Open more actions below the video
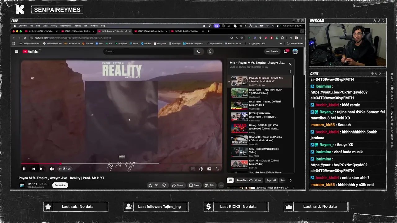The height and width of the screenshot is (223, 397). [221, 185]
